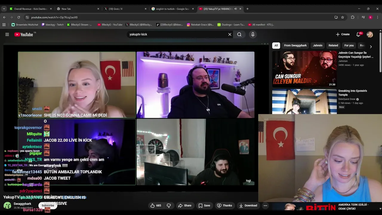This screenshot has height=215, width=382.
Task: Dislike the video with thumbs down
Action: 169,205
